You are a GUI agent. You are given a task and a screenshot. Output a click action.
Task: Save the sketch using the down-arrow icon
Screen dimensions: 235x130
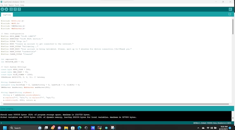(x=19, y=9)
